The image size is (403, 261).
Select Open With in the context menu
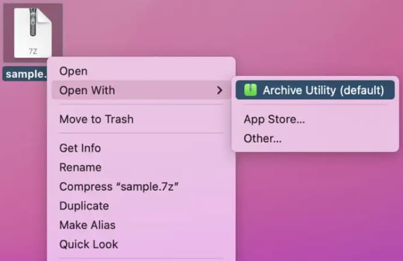tap(141, 90)
